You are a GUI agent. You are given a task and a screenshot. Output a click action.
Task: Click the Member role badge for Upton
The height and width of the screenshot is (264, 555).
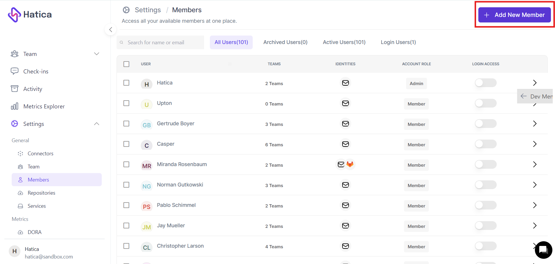416,104
